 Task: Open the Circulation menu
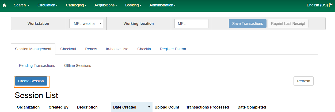[47, 5]
